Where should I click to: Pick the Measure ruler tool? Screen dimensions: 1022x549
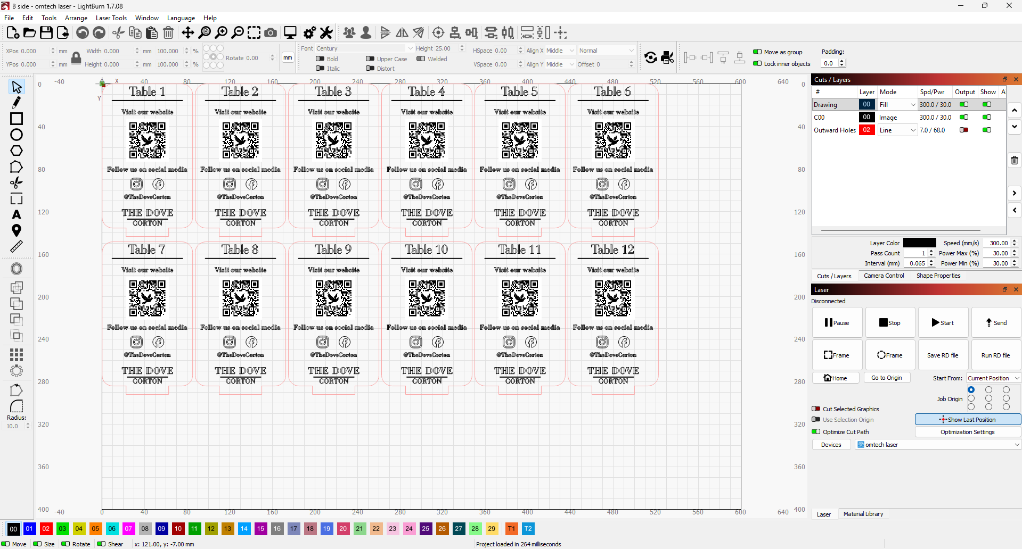(17, 246)
